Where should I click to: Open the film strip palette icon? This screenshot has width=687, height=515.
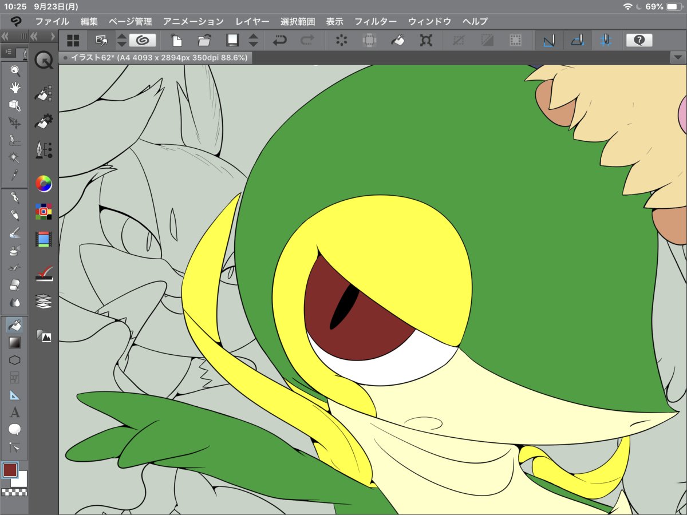coord(44,239)
